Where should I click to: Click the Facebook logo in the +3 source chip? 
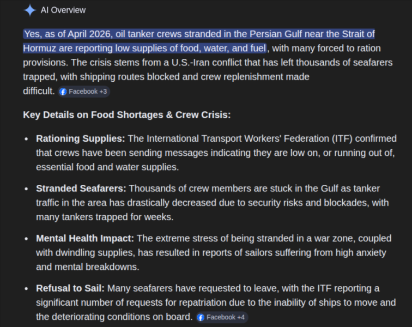point(63,92)
